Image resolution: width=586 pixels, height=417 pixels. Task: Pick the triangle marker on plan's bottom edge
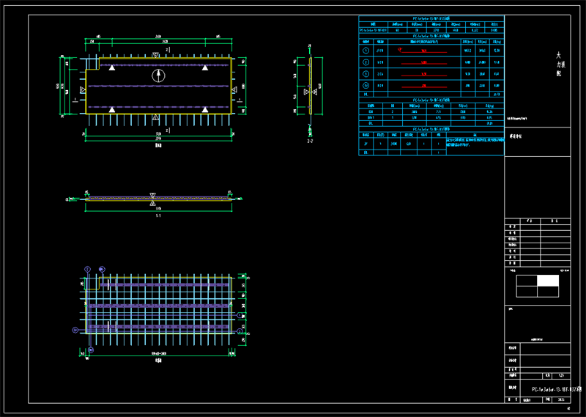pyautogui.click(x=155, y=117)
